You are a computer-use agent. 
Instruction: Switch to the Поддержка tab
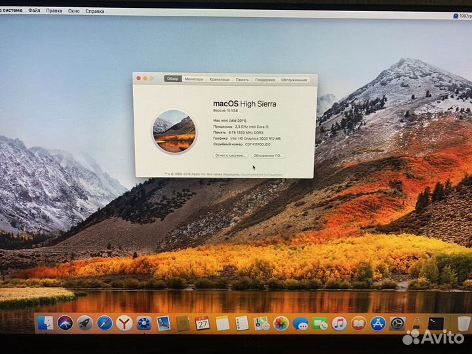tap(265, 80)
